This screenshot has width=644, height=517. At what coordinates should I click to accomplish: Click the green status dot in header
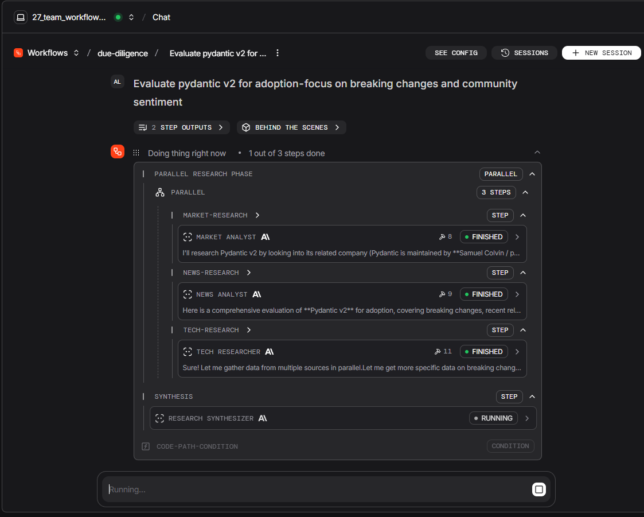118,17
